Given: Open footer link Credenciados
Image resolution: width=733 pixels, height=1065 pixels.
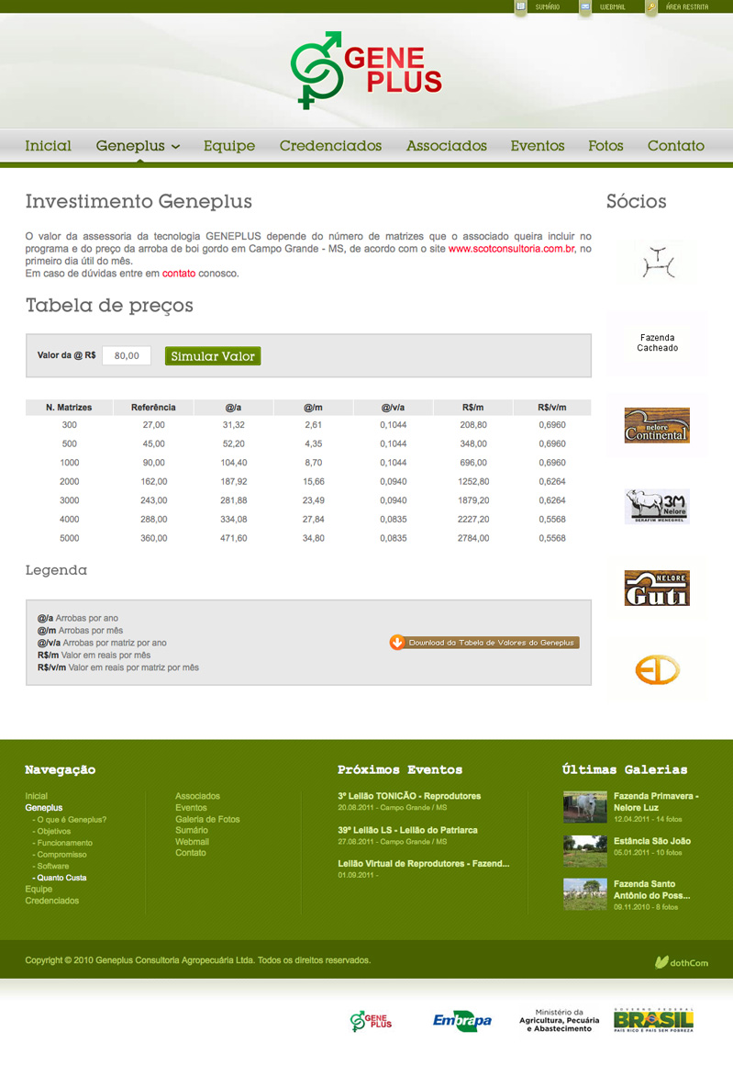Looking at the screenshot, I should coord(52,901).
